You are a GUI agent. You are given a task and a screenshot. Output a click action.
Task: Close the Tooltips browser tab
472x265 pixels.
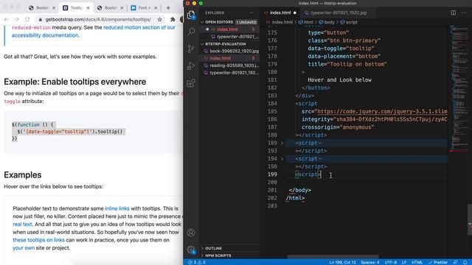[x=88, y=8]
